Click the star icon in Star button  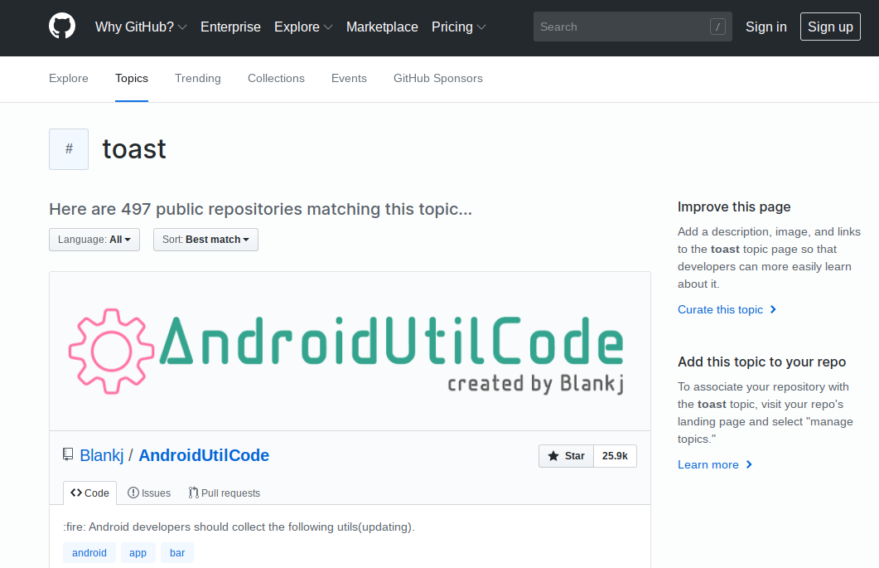(553, 456)
